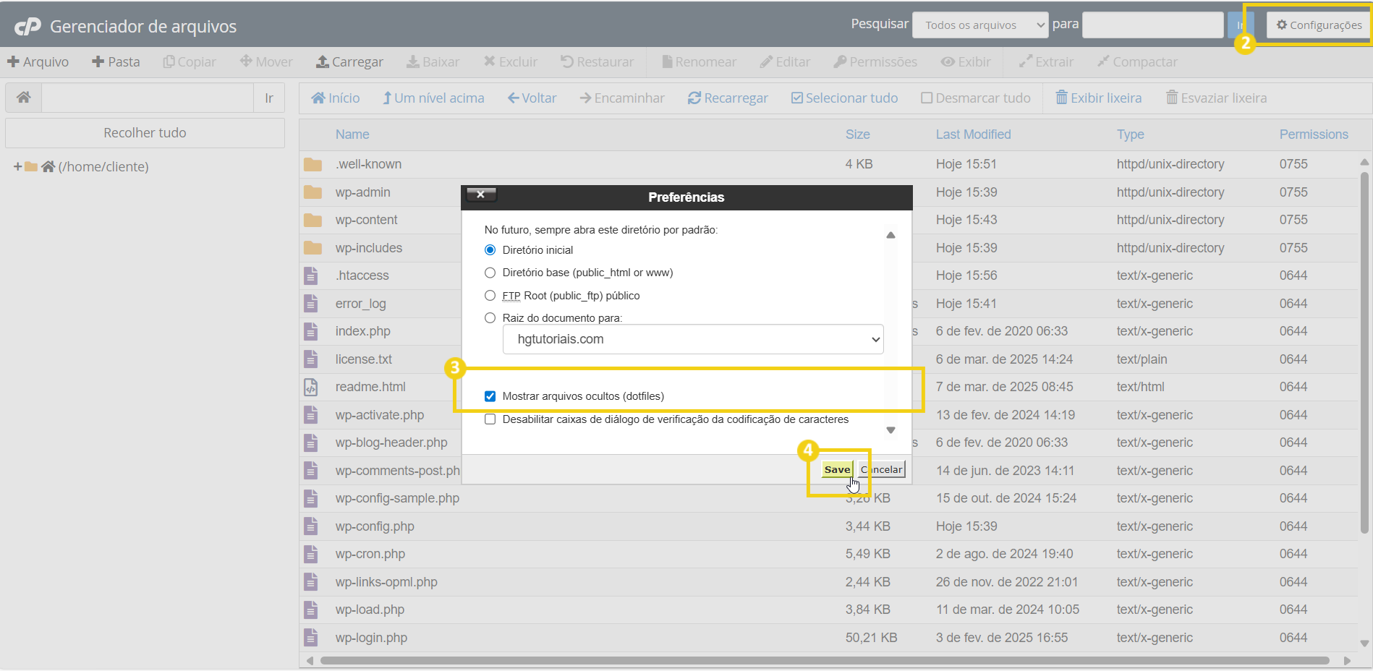Click the Recarregar refresh icon
Viewport: 1373px width, 671px height.
coord(694,98)
